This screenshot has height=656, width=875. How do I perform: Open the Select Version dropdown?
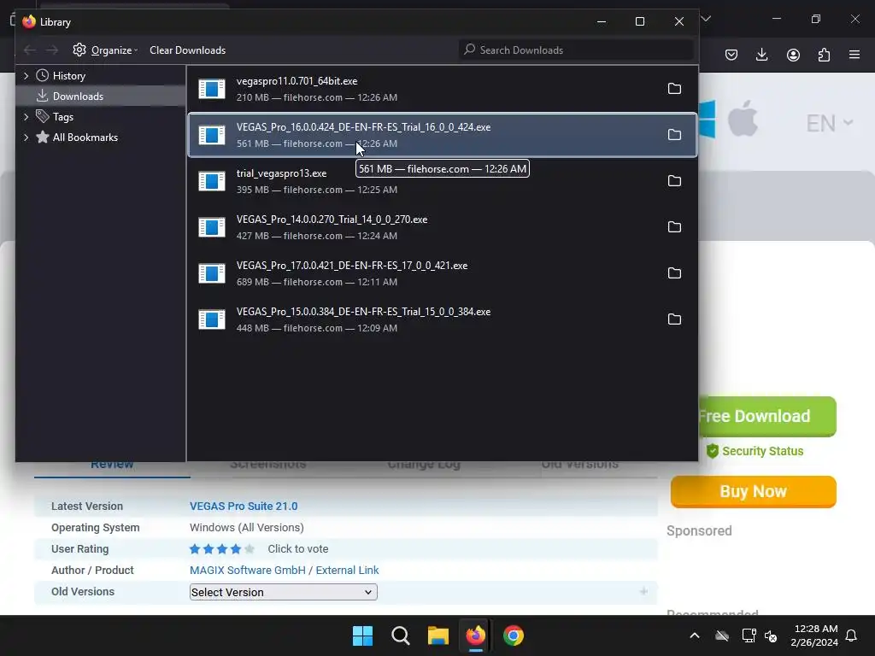(284, 592)
